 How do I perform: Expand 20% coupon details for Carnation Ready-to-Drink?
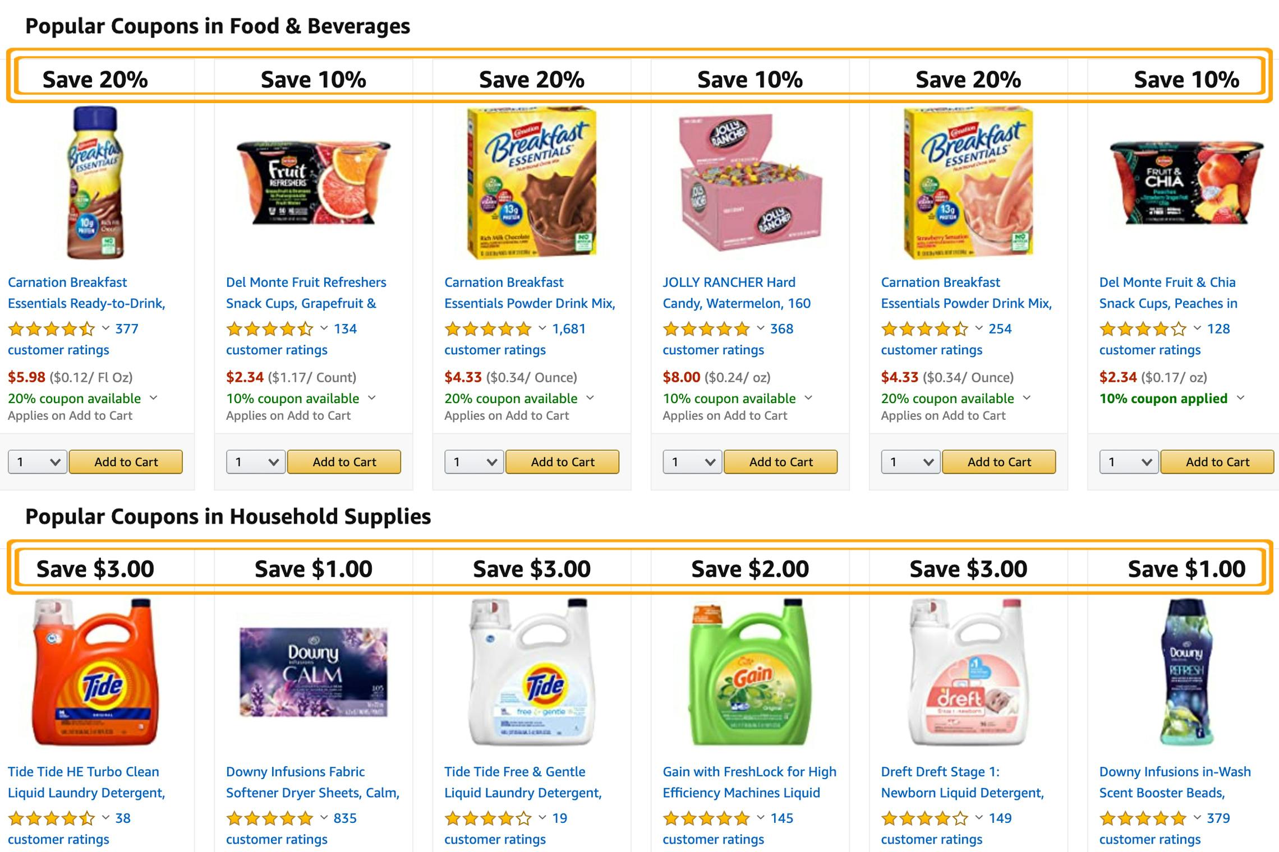pos(154,398)
